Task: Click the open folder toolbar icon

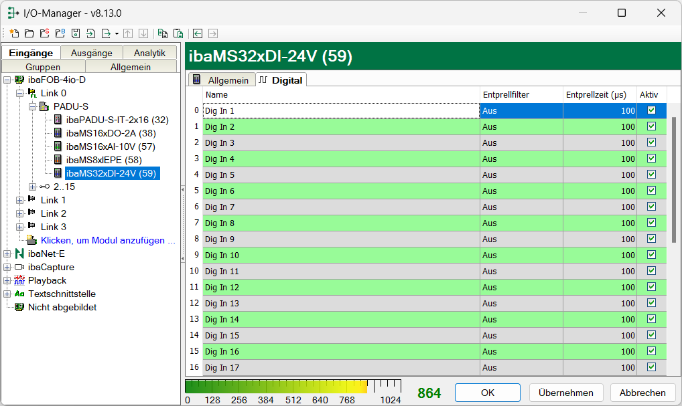Action: [29, 33]
